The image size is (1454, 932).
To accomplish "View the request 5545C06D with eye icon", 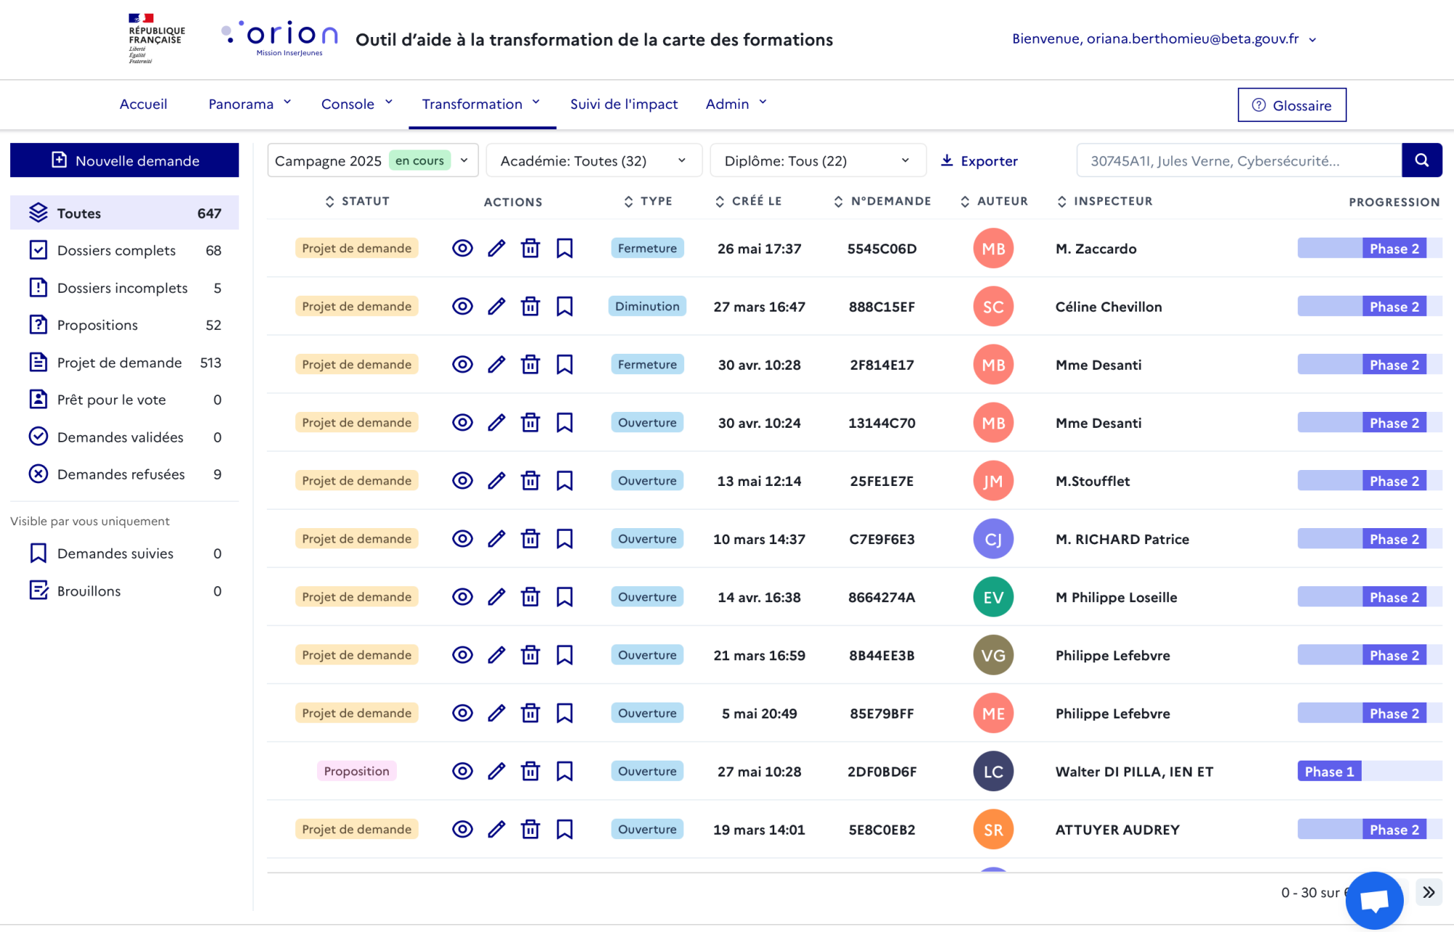I will [462, 248].
